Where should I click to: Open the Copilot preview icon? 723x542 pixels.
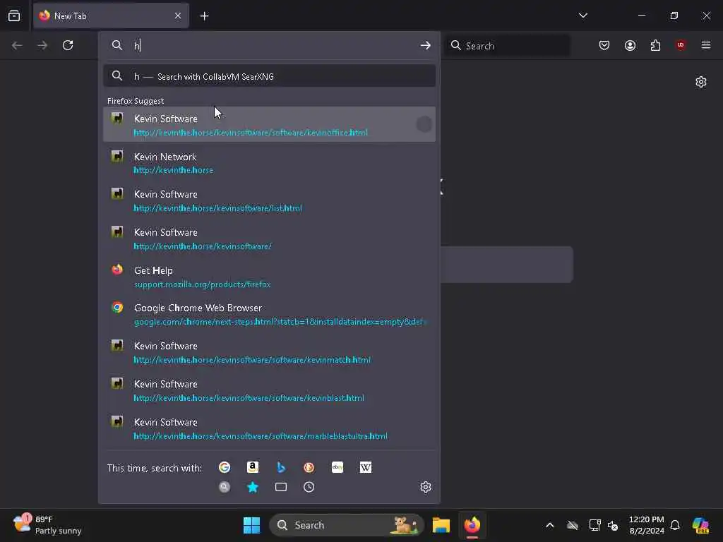[x=700, y=525]
